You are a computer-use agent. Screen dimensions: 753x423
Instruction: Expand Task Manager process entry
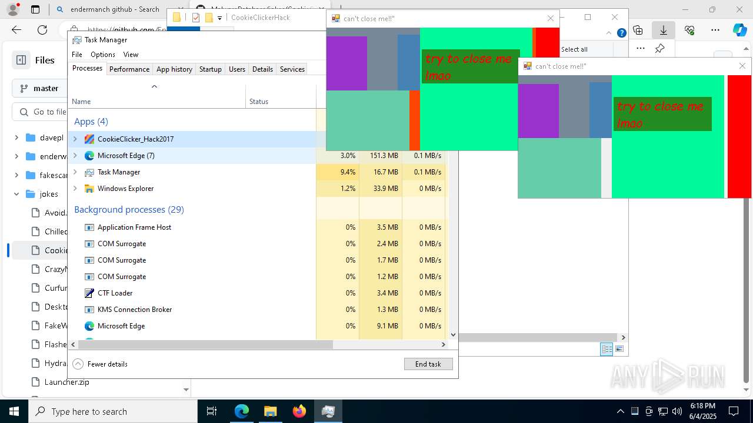click(75, 172)
